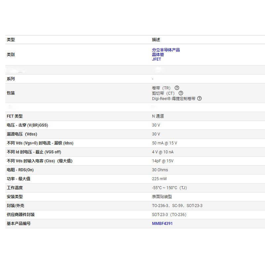
Task: Open the JFET category link
Action: click(156, 59)
